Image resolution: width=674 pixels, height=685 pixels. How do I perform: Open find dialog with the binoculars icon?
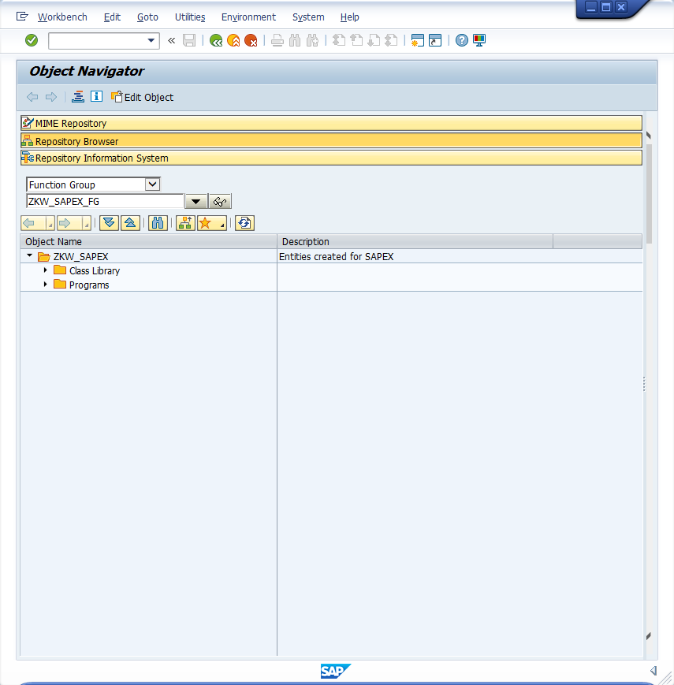158,223
